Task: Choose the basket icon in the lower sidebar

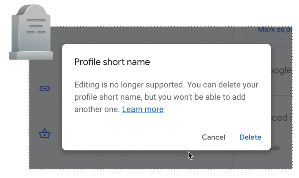Action: pos(45,133)
